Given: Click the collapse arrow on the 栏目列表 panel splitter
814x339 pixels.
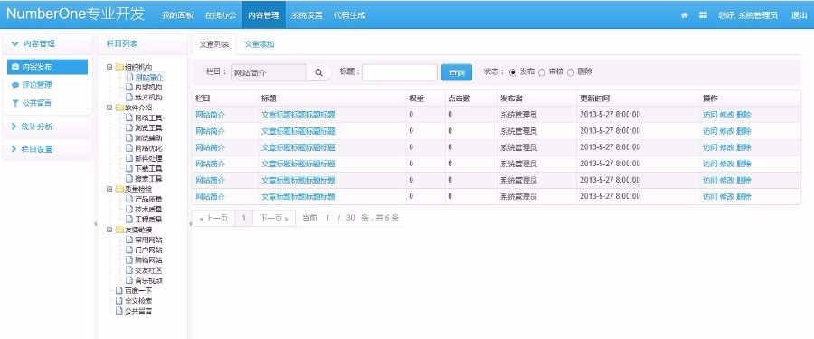Looking at the screenshot, I should point(190,224).
